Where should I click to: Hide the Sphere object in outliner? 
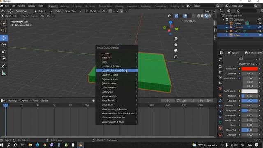tap(260, 35)
